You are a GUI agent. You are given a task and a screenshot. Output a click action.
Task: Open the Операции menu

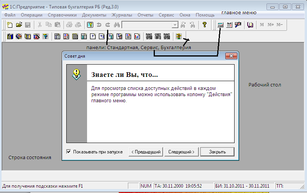tap(32, 15)
